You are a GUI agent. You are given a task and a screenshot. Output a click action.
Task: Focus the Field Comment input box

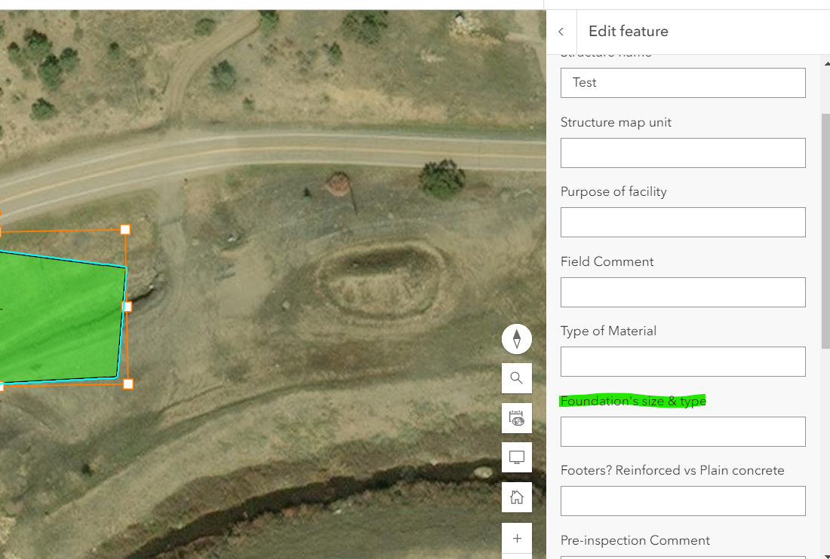pos(683,292)
